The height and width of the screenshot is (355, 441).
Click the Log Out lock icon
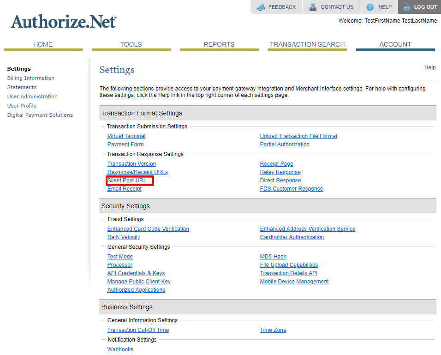406,7
